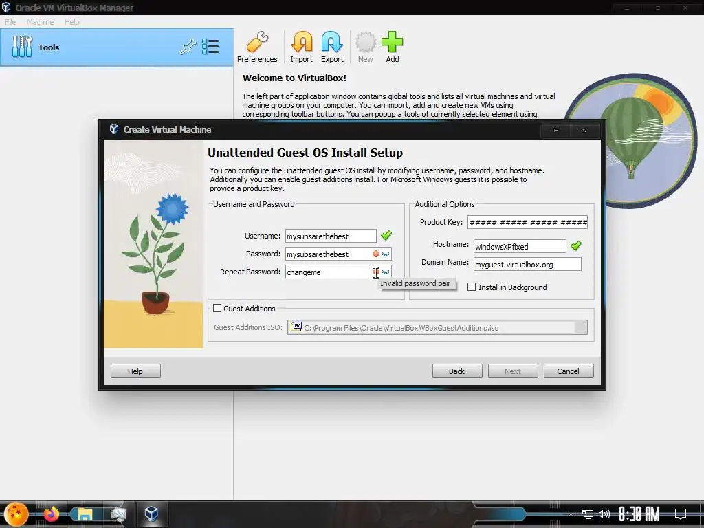Open Firefox from the taskbar

[51, 514]
